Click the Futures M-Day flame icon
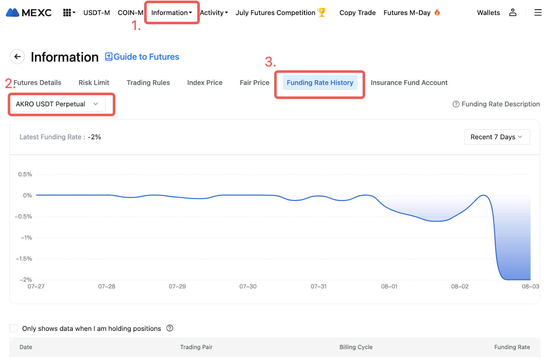549x359 pixels. click(x=437, y=12)
